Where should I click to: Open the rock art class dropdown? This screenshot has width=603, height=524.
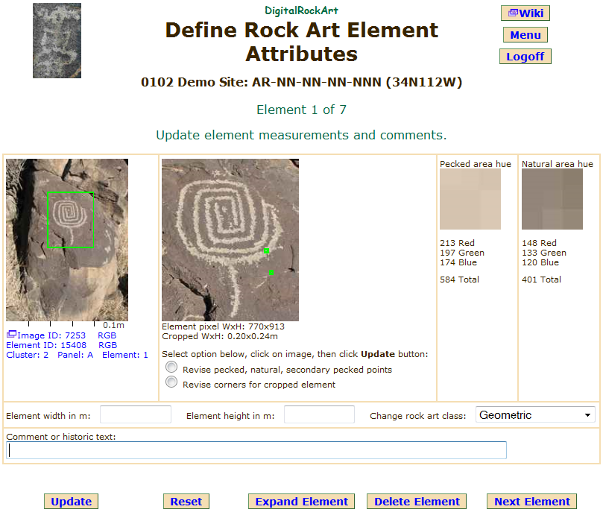[x=534, y=415]
